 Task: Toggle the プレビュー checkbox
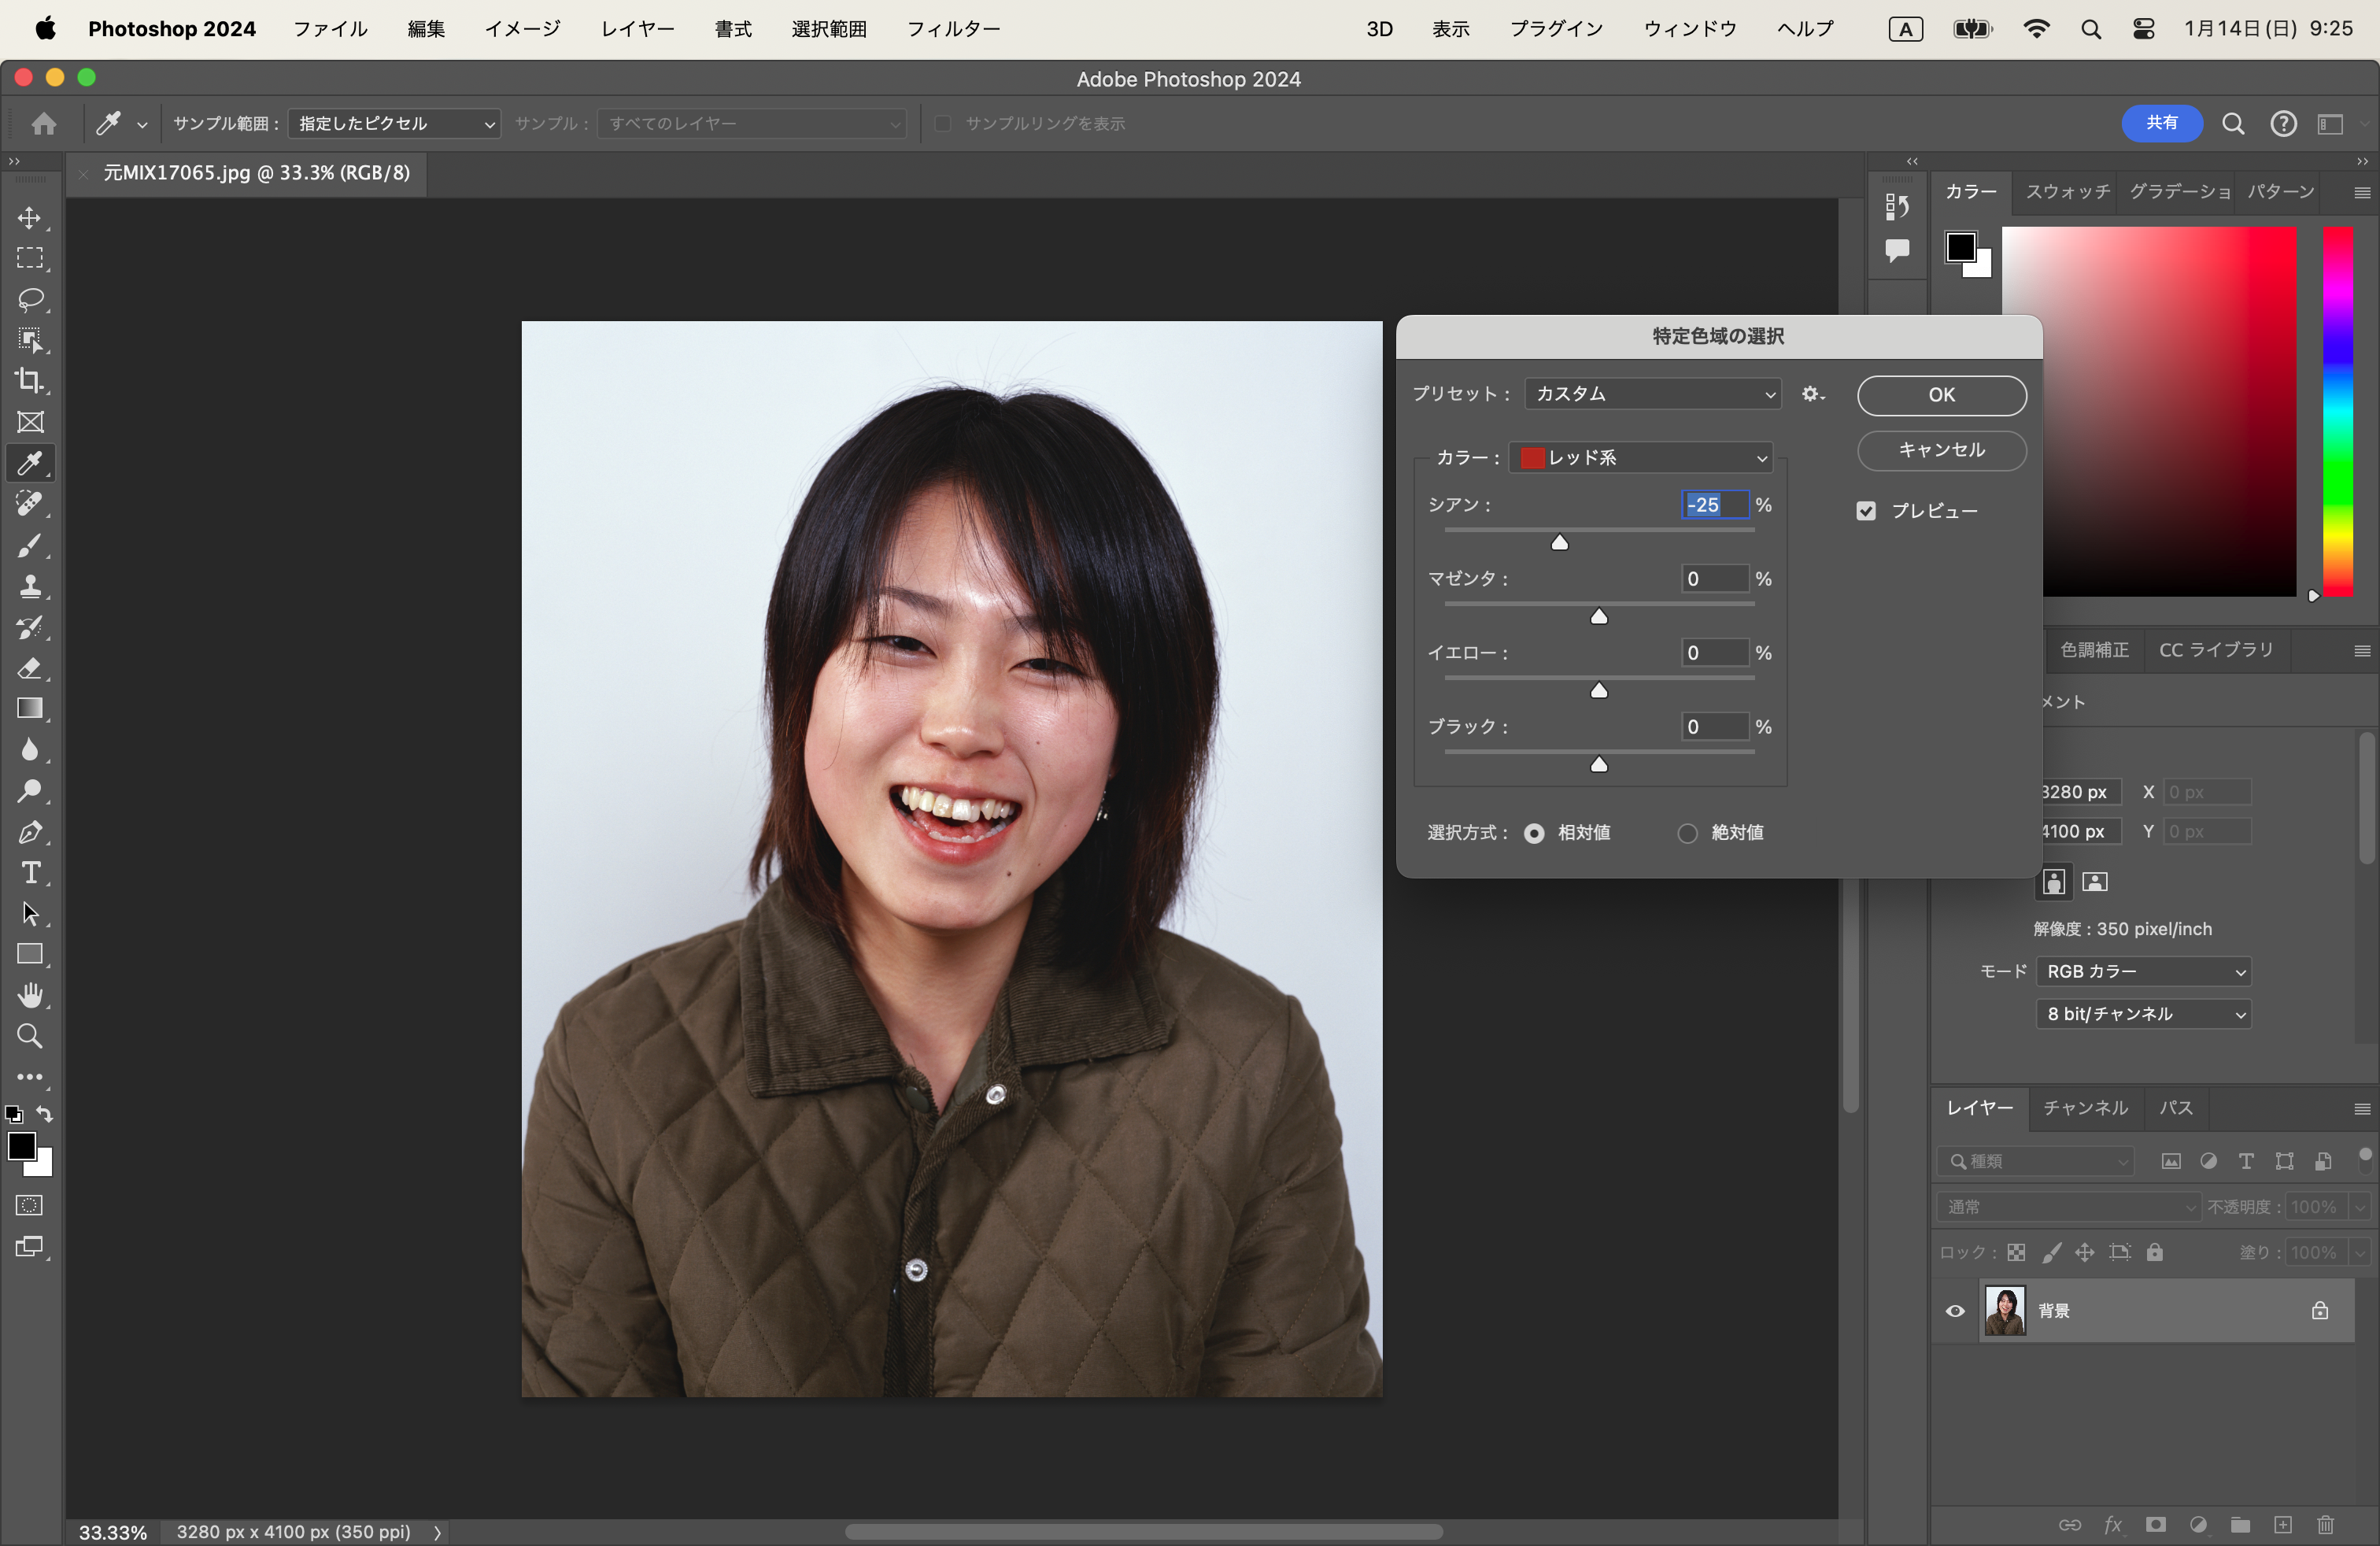[1866, 511]
